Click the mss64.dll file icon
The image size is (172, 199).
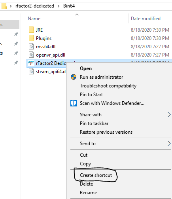pos(31,47)
